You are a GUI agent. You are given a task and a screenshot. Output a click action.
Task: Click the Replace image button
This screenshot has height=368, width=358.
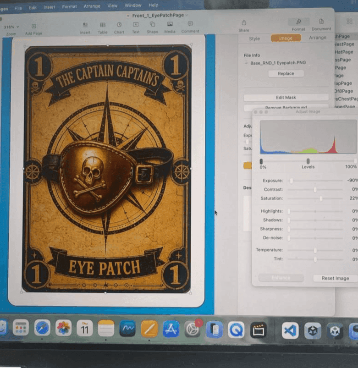tap(286, 73)
